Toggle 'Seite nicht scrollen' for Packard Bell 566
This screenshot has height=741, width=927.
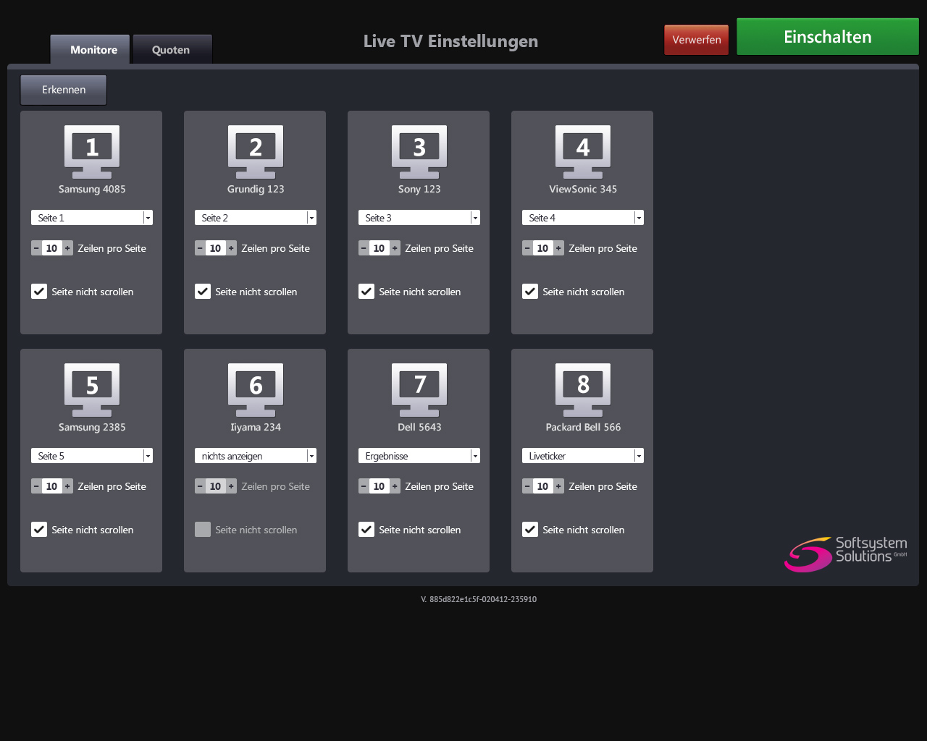pyautogui.click(x=530, y=530)
